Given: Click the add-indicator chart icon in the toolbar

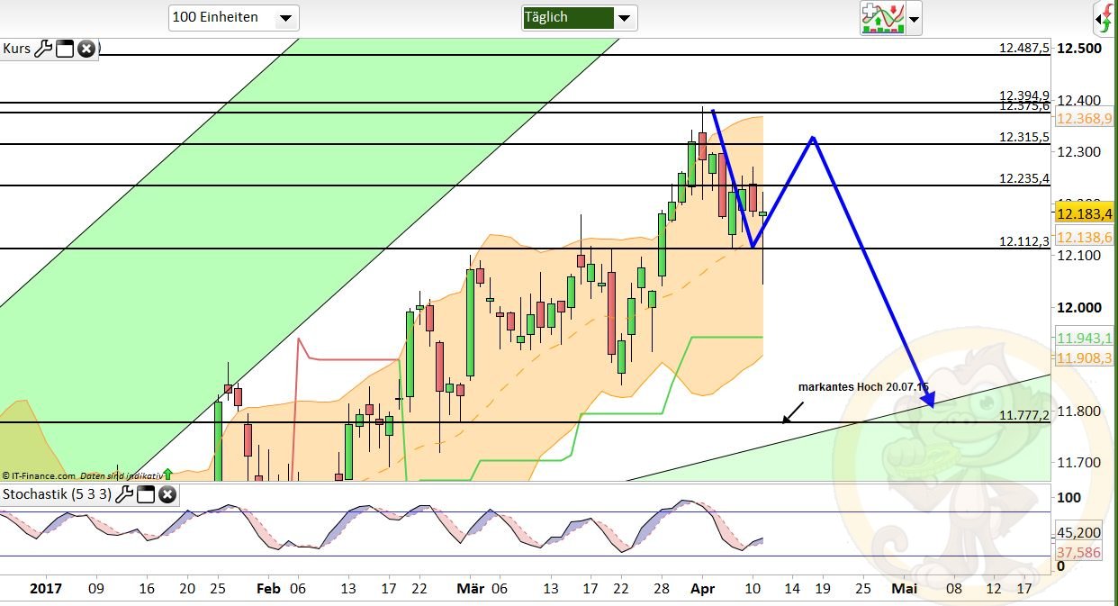Looking at the screenshot, I should pos(885,18).
